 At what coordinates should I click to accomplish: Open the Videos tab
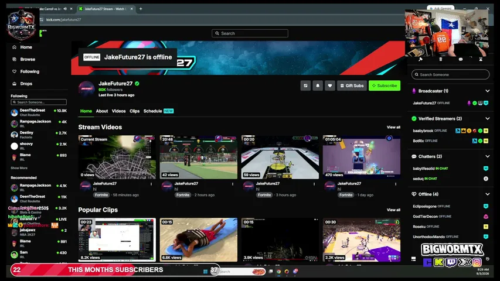pos(118,111)
